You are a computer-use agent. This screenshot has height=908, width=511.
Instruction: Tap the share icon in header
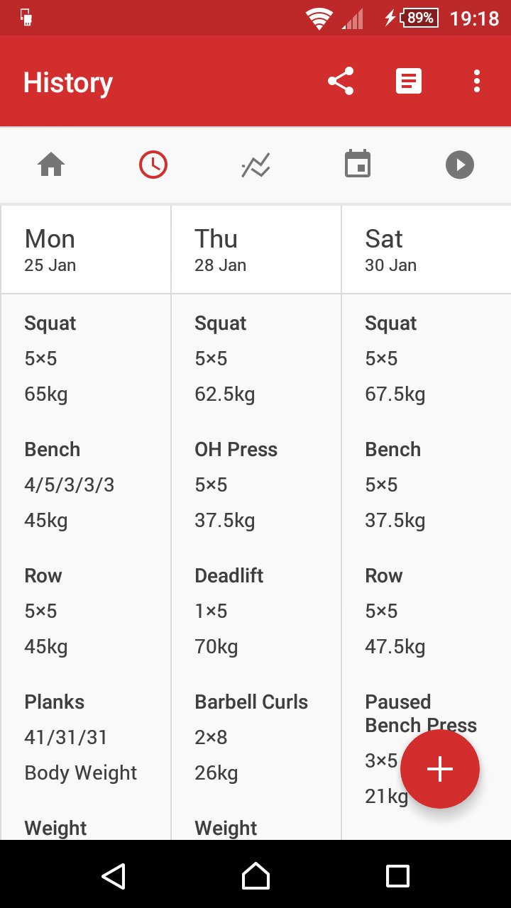(341, 82)
